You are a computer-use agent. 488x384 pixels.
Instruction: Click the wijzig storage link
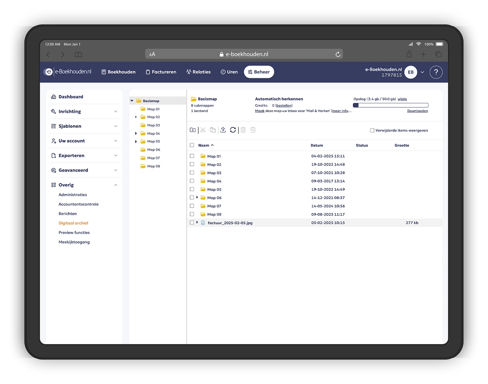pyautogui.click(x=402, y=99)
